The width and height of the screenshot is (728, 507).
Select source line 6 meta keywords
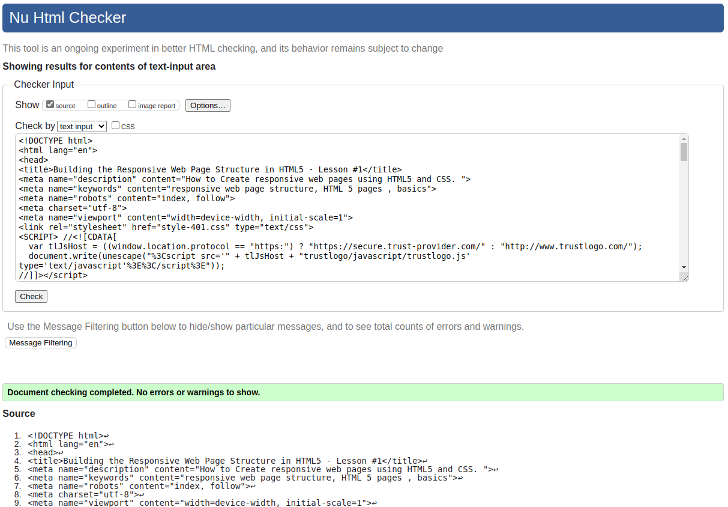click(245, 478)
